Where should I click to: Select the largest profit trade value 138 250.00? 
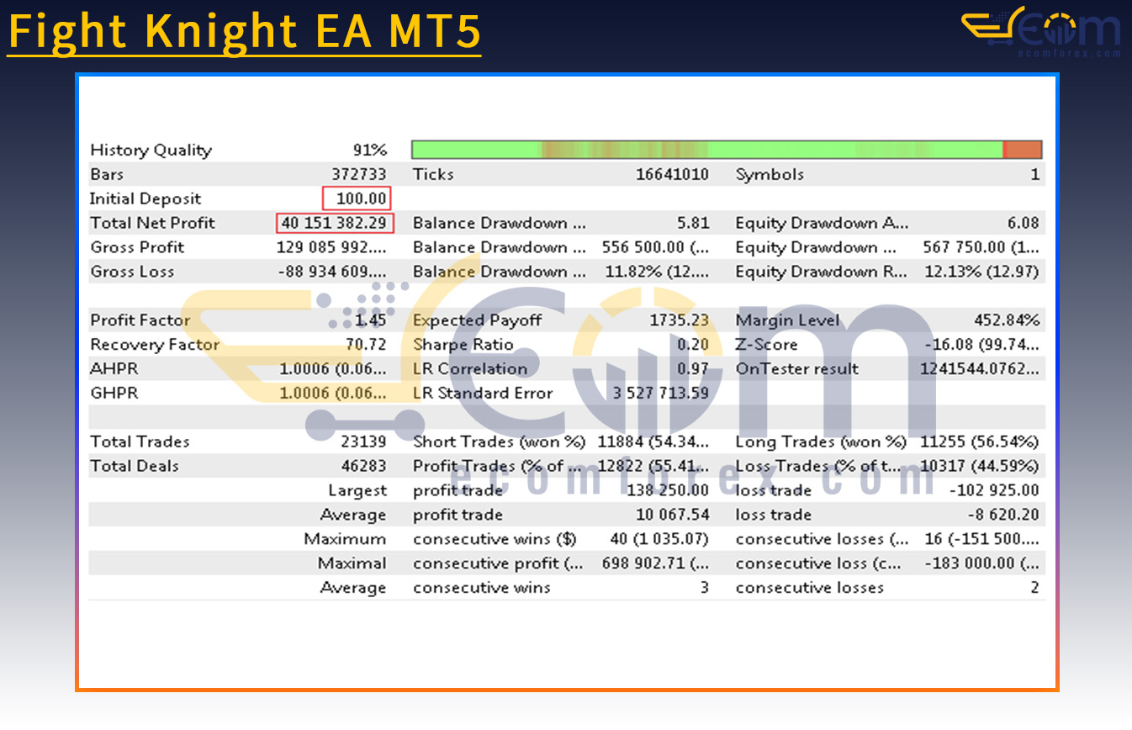click(668, 492)
